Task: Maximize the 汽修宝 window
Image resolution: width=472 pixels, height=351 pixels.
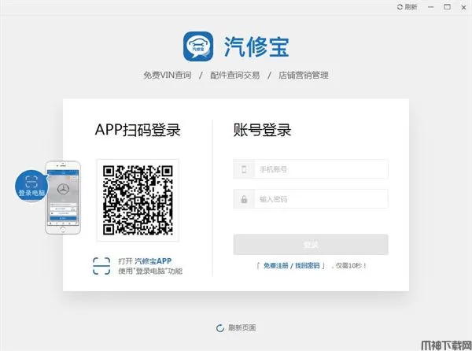Action: coord(447,7)
